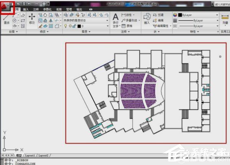
Task: Select the Erase tool in Modify panel
Action: pos(40,26)
